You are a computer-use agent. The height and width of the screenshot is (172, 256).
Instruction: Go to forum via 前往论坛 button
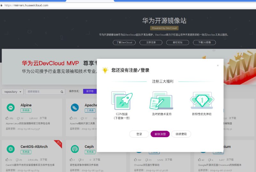[178, 43]
